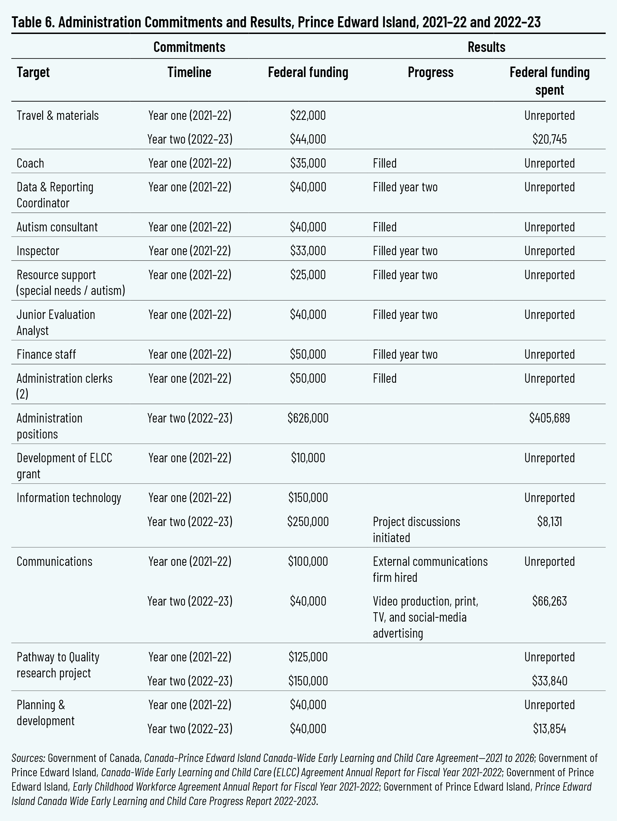
Task: Click the Table 6 title heading
Action: click(x=276, y=22)
